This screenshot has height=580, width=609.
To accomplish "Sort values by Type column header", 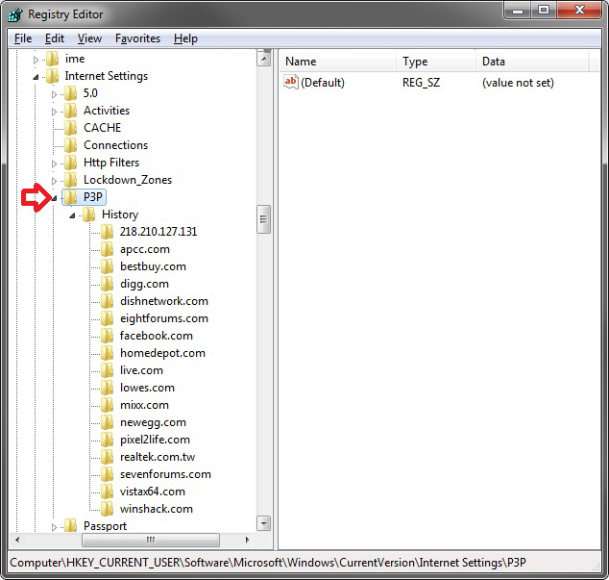I will pyautogui.click(x=436, y=62).
